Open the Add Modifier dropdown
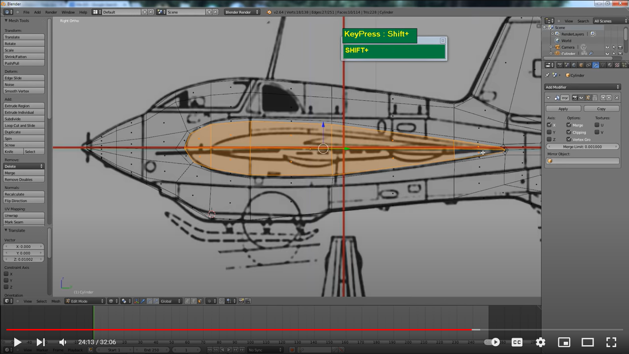This screenshot has width=629, height=354. click(582, 87)
